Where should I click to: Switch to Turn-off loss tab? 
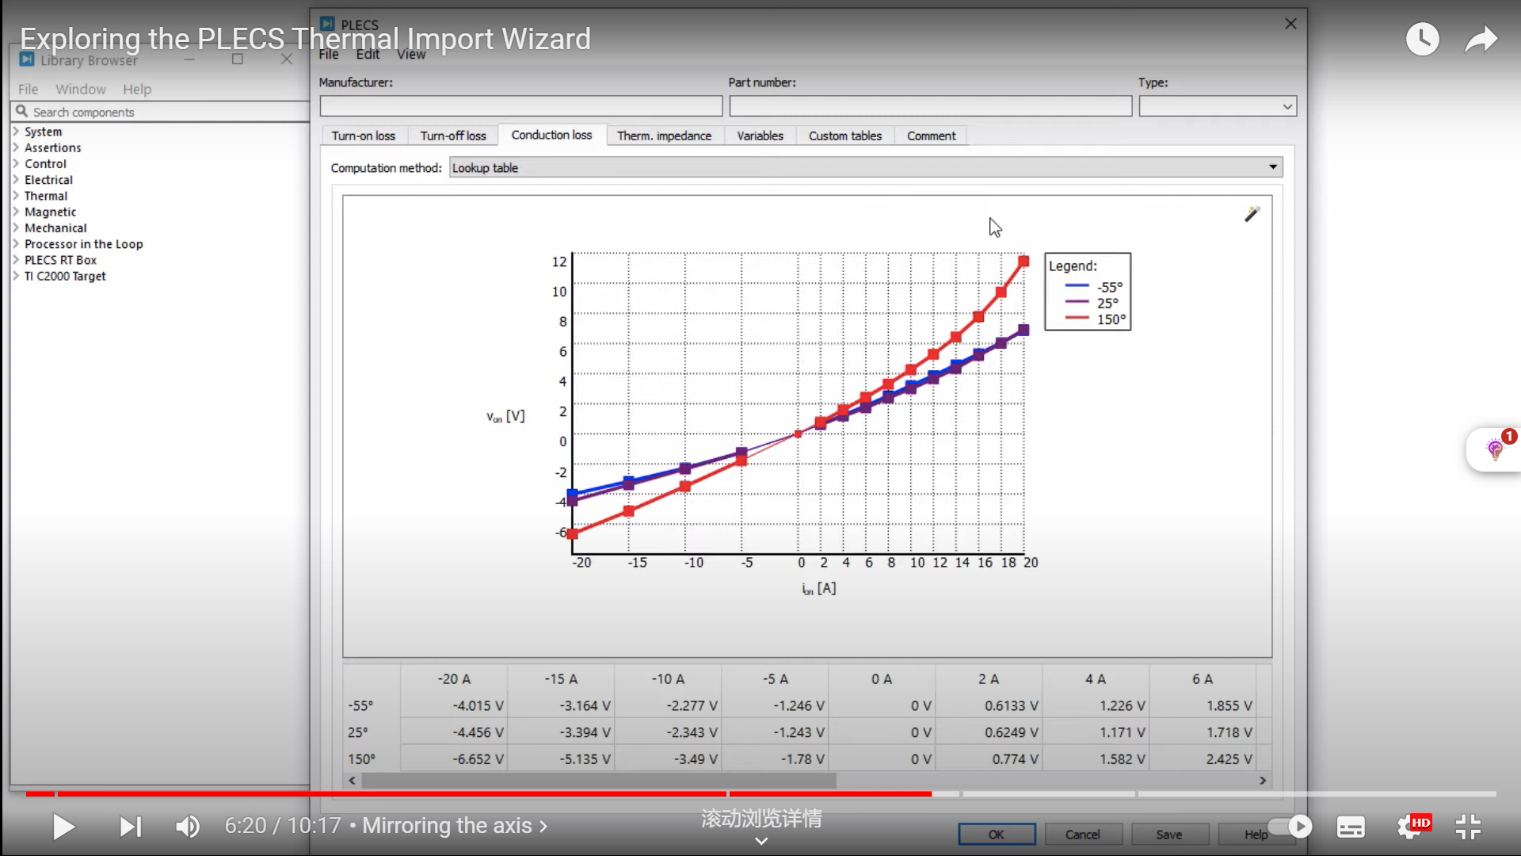coord(452,136)
